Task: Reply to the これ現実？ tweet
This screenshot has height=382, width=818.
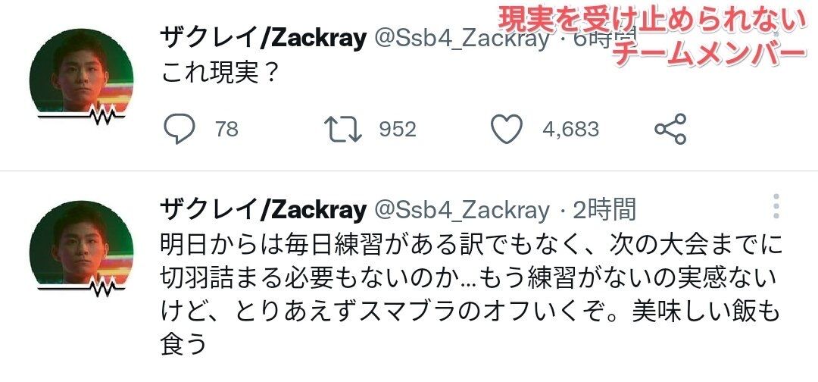Action: (x=179, y=129)
